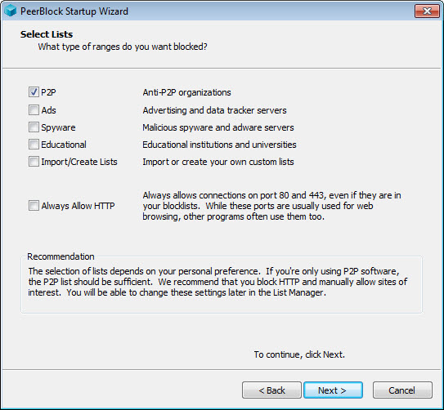Screen dimensions: 444x410
Task: Go to the previous step with Back
Action: 271,390
